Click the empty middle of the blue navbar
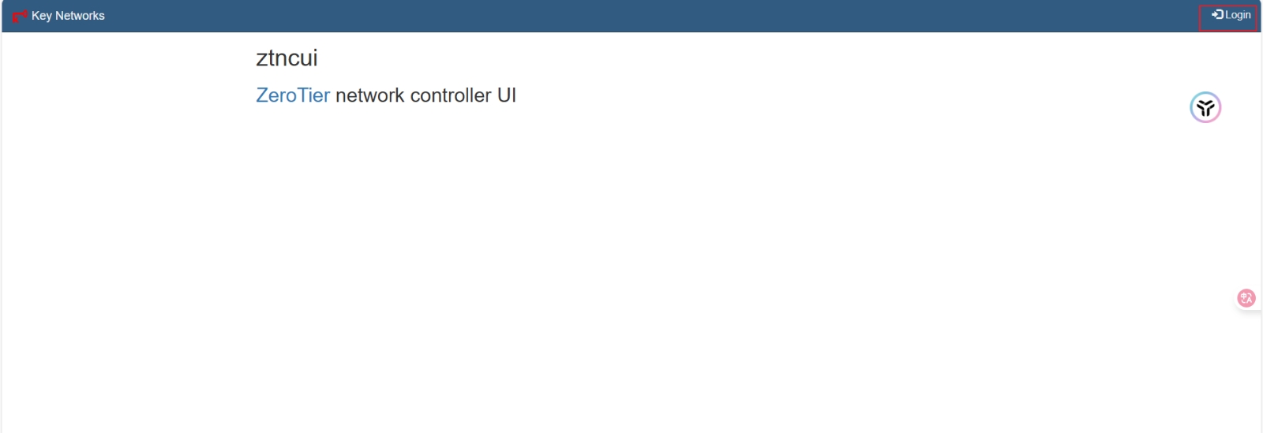Image resolution: width=1263 pixels, height=433 pixels. [631, 16]
